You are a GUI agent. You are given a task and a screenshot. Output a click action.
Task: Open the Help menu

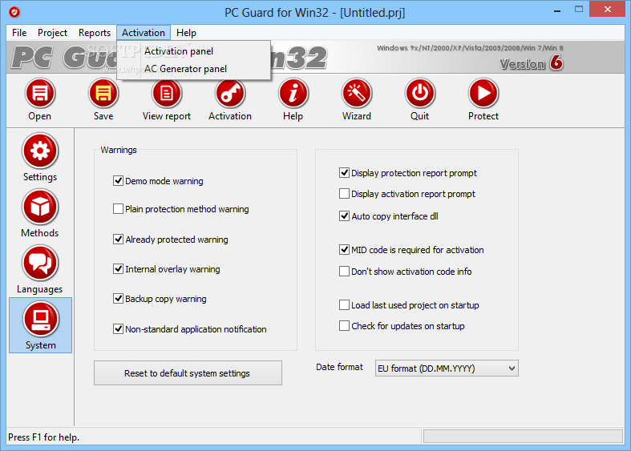(x=186, y=33)
